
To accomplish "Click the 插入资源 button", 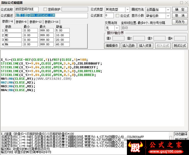I will click(145, 46).
